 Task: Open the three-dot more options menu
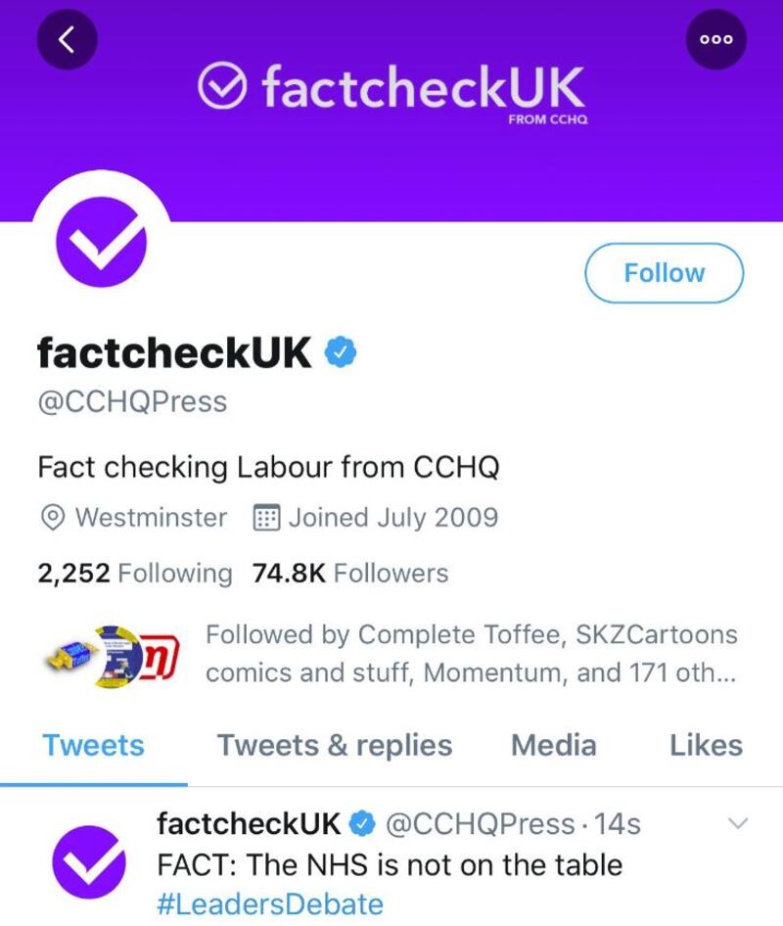pyautogui.click(x=716, y=39)
